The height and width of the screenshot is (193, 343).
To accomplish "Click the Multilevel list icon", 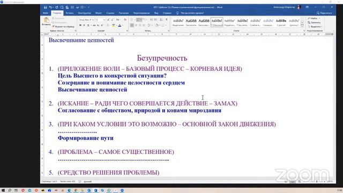I will [x=145, y=20].
